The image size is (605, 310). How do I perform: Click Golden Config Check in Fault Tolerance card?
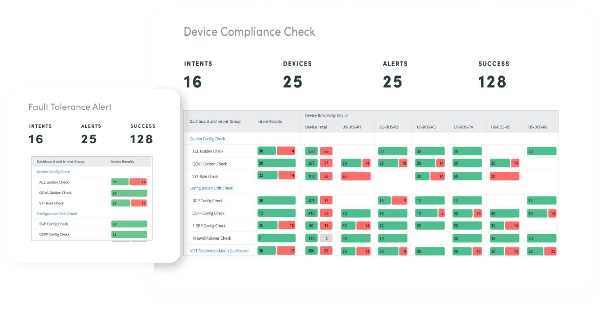53,172
